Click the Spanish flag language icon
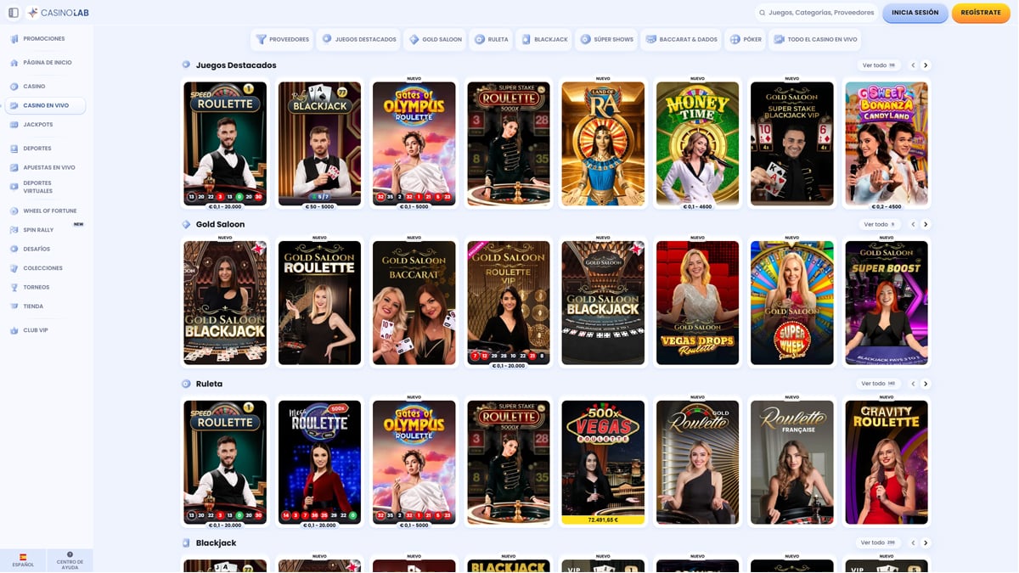Screen dimensions: 1019x573 (x=23, y=557)
